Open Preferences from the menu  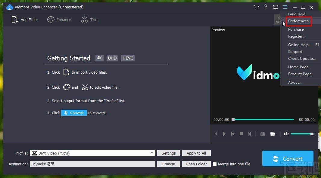(298, 21)
